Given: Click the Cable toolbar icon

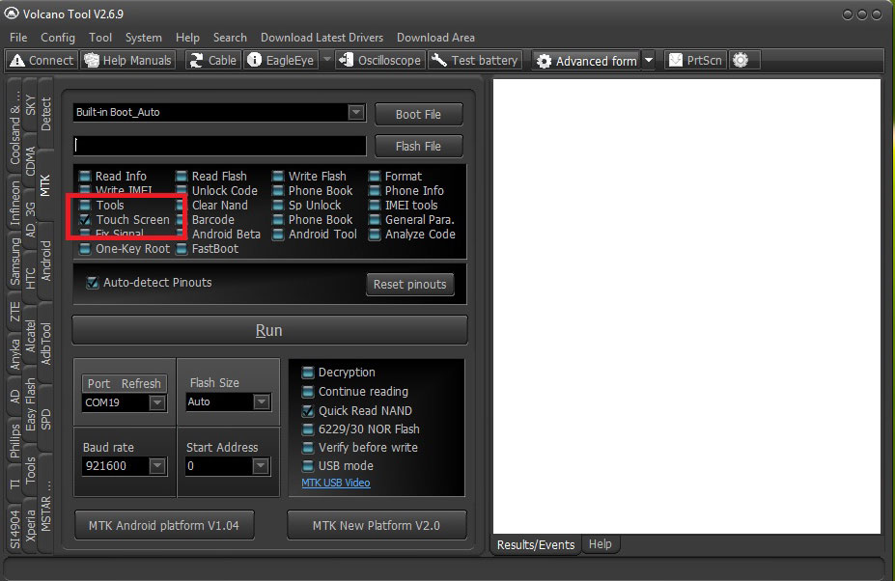Looking at the screenshot, I should pyautogui.click(x=213, y=61).
